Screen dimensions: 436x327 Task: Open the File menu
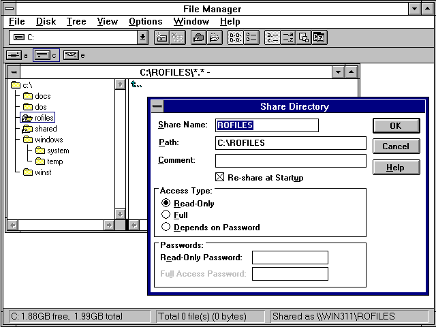pos(16,21)
